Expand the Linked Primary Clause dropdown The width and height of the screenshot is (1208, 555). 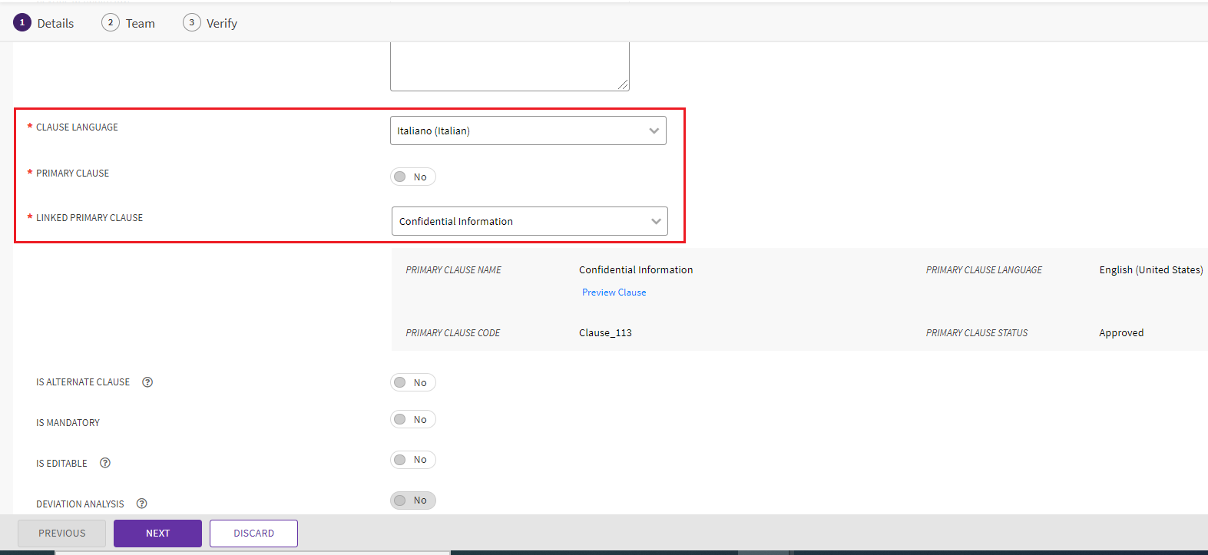pyautogui.click(x=529, y=221)
